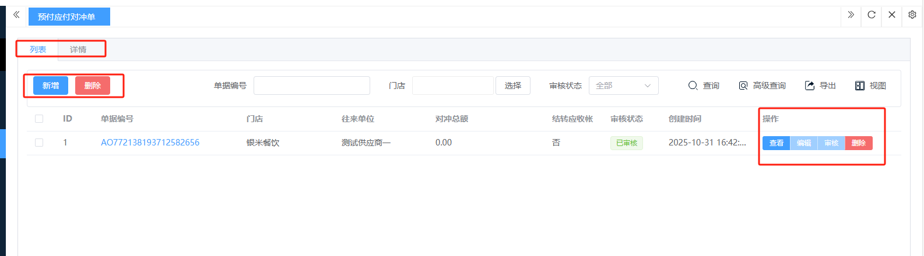Select the 列表 tab
The image size is (924, 256).
38,49
